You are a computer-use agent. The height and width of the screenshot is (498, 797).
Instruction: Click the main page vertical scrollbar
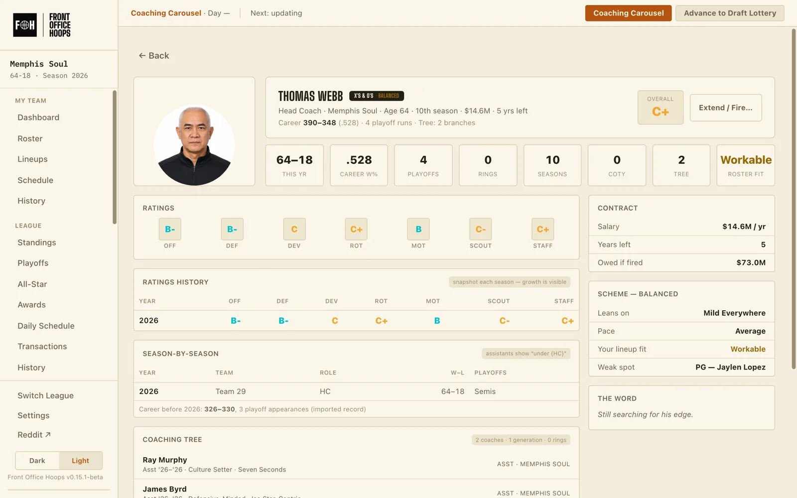[794, 199]
